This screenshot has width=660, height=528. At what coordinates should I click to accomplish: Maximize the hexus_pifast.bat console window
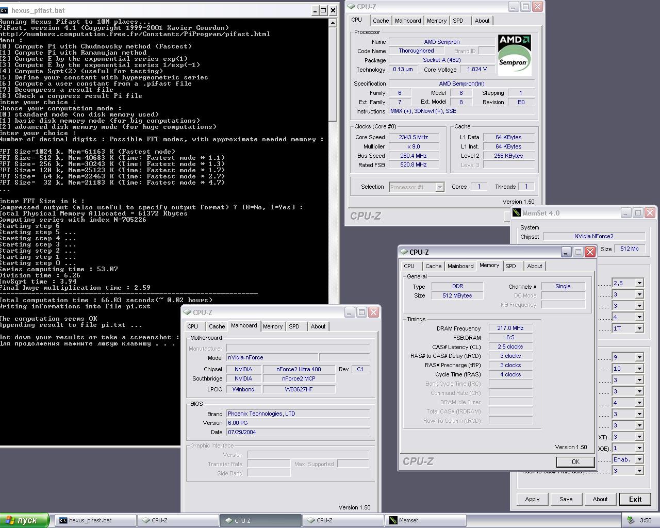click(x=324, y=10)
